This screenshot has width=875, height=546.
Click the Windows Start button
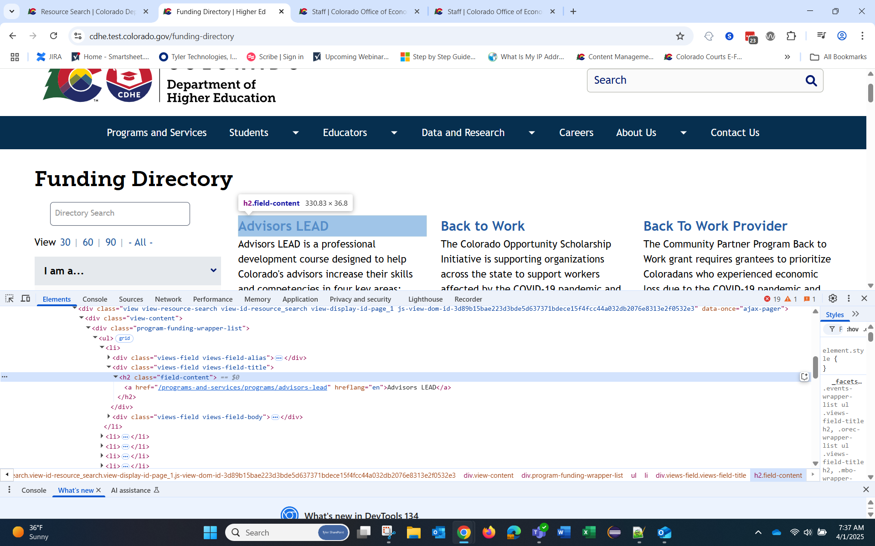(x=210, y=532)
